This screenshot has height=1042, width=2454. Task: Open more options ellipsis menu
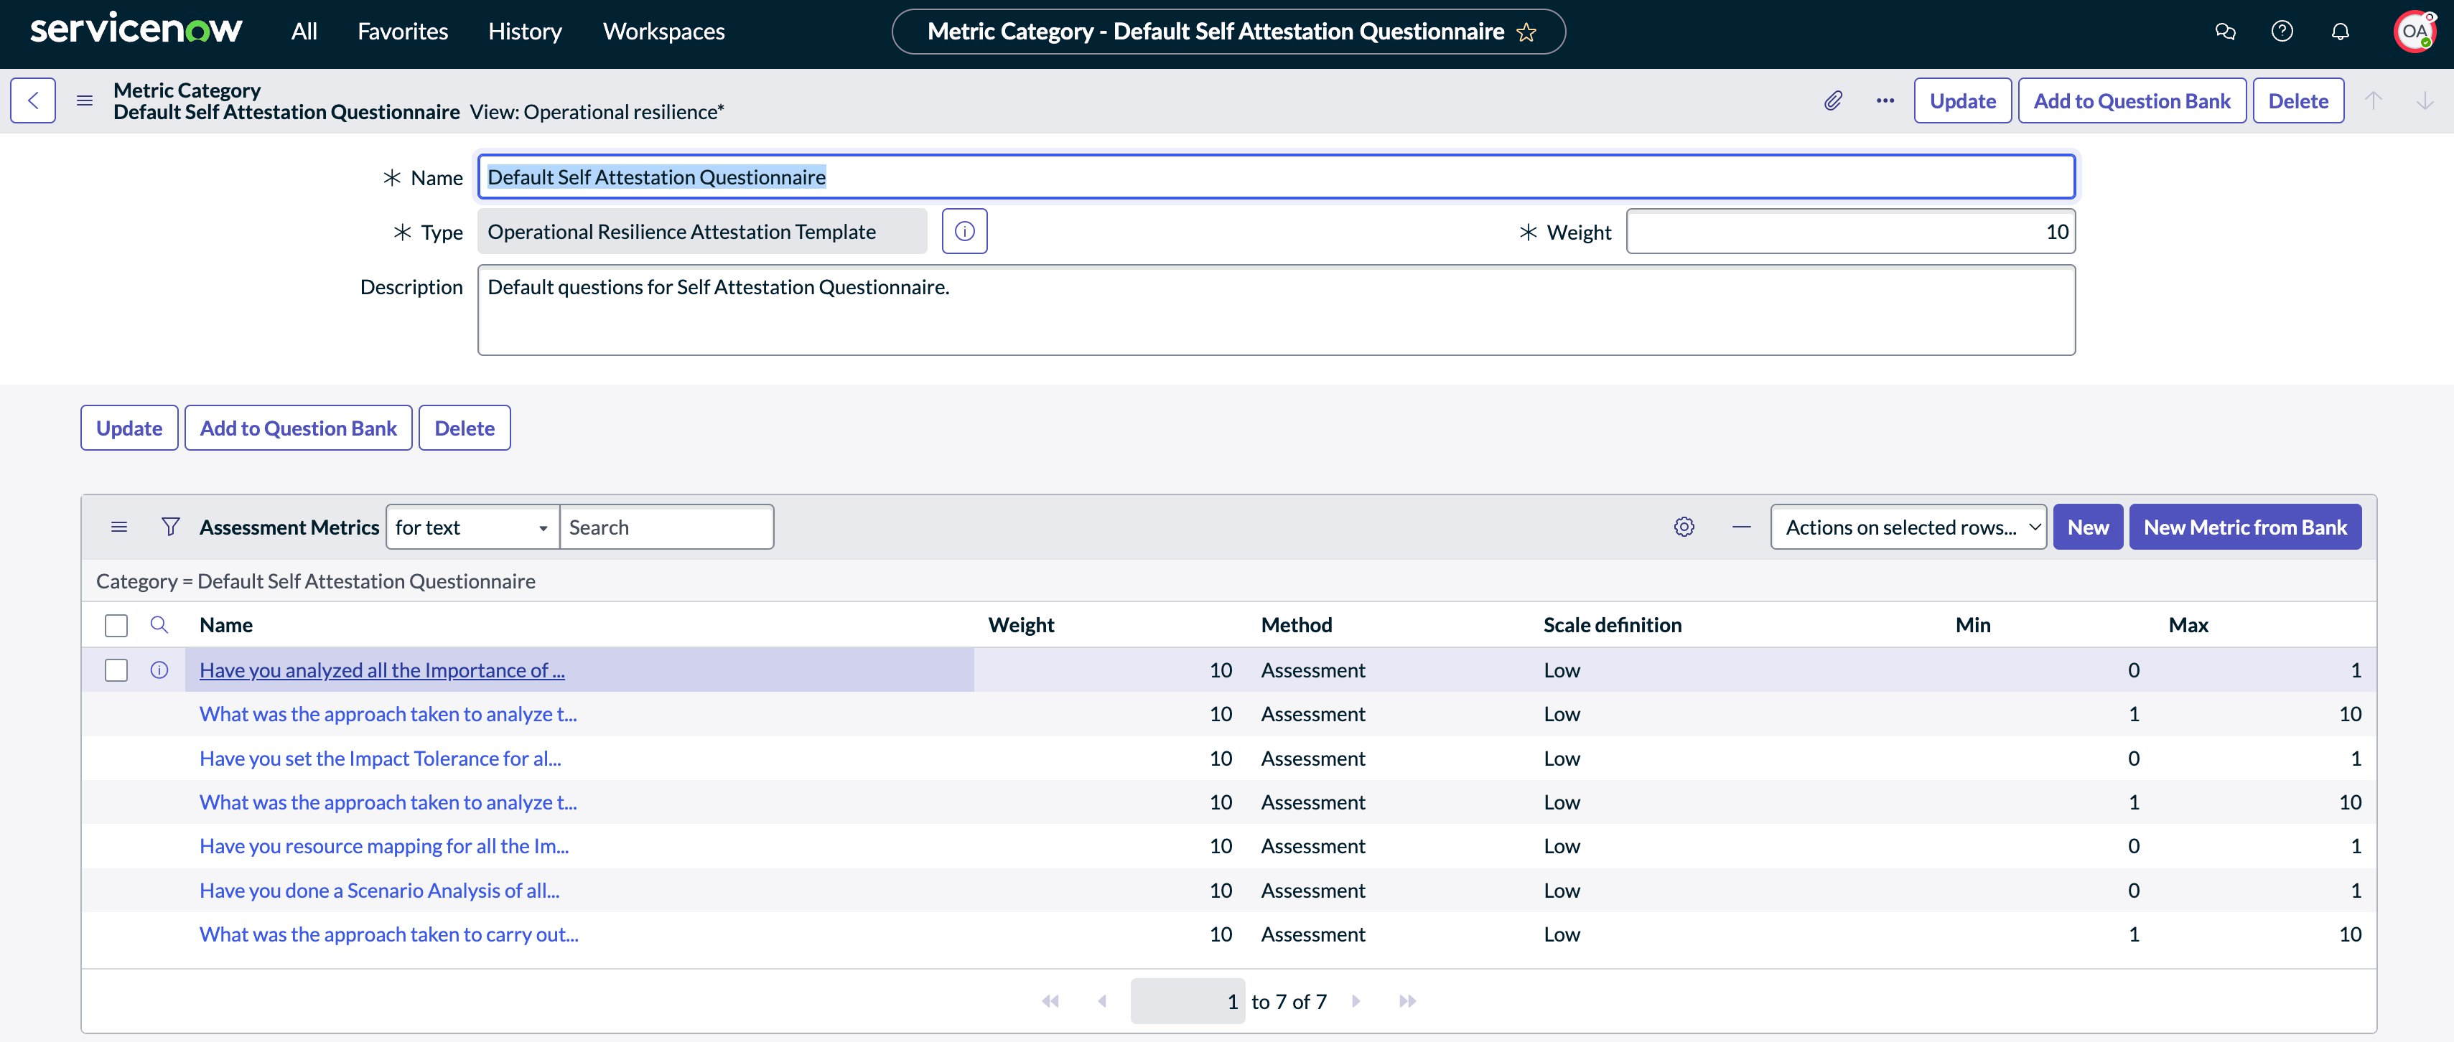coord(1885,101)
